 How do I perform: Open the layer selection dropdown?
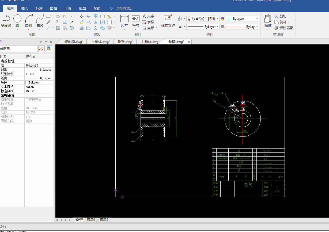coord(217,19)
